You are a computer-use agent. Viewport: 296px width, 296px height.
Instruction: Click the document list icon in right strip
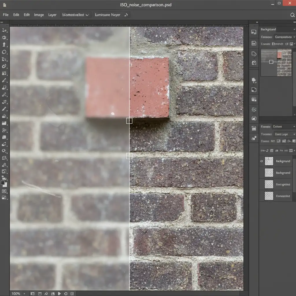click(254, 43)
